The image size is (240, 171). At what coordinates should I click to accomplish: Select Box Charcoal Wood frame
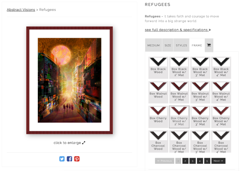click(158, 142)
